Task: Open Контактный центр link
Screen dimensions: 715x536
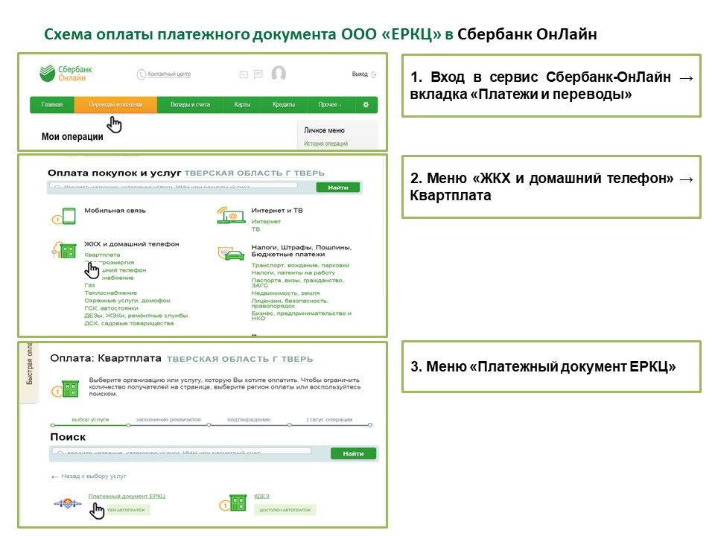Action: 169,74
